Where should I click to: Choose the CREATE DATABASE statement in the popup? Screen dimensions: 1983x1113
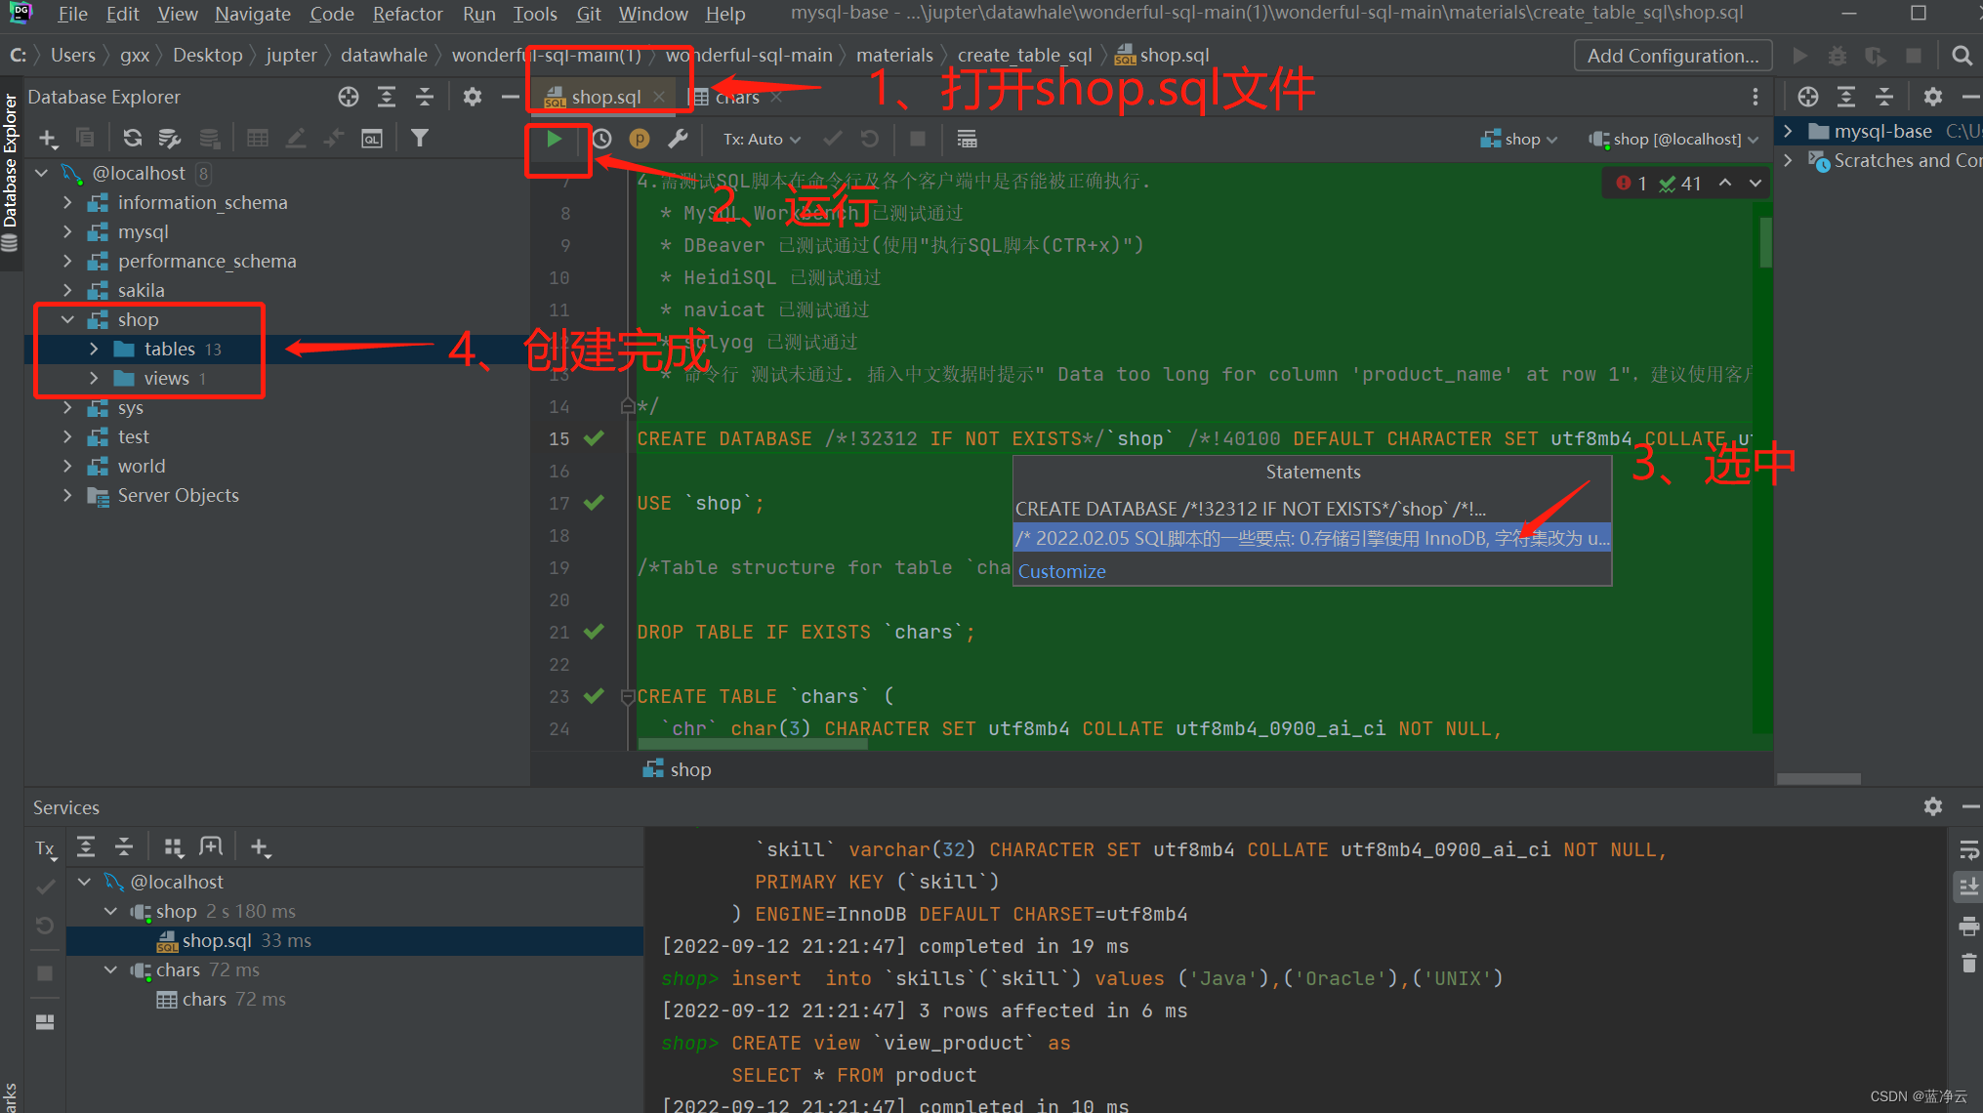1312,509
